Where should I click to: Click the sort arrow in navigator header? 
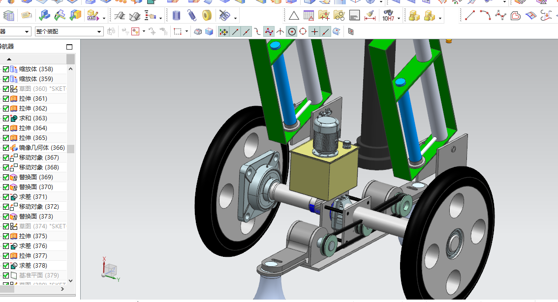(9, 59)
